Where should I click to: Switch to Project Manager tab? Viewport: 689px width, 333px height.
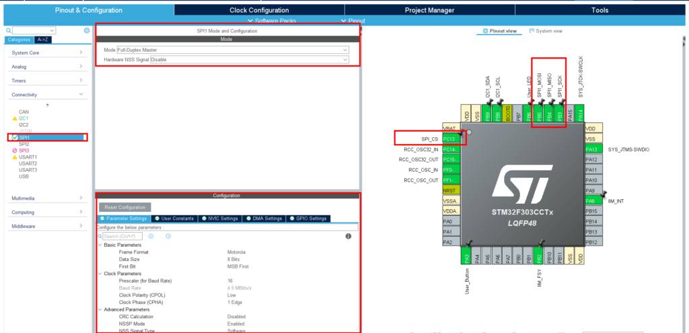click(x=430, y=10)
